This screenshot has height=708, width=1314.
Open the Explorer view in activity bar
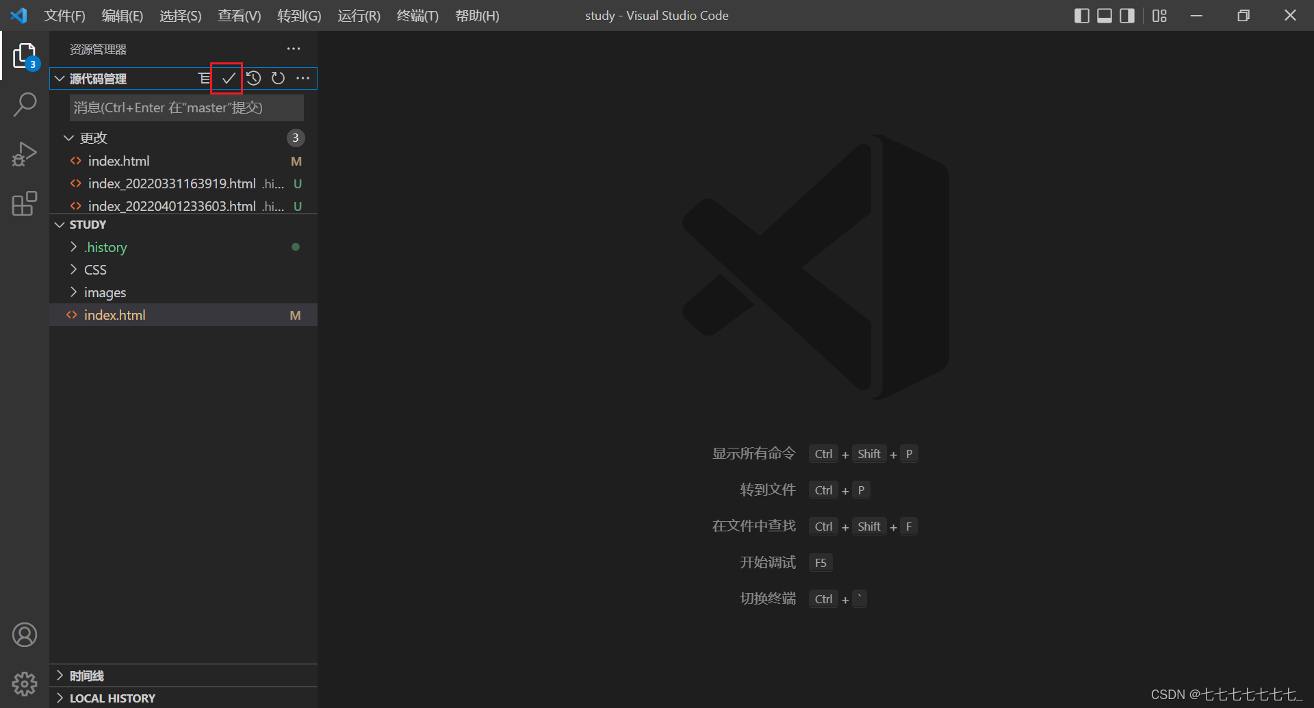point(25,56)
